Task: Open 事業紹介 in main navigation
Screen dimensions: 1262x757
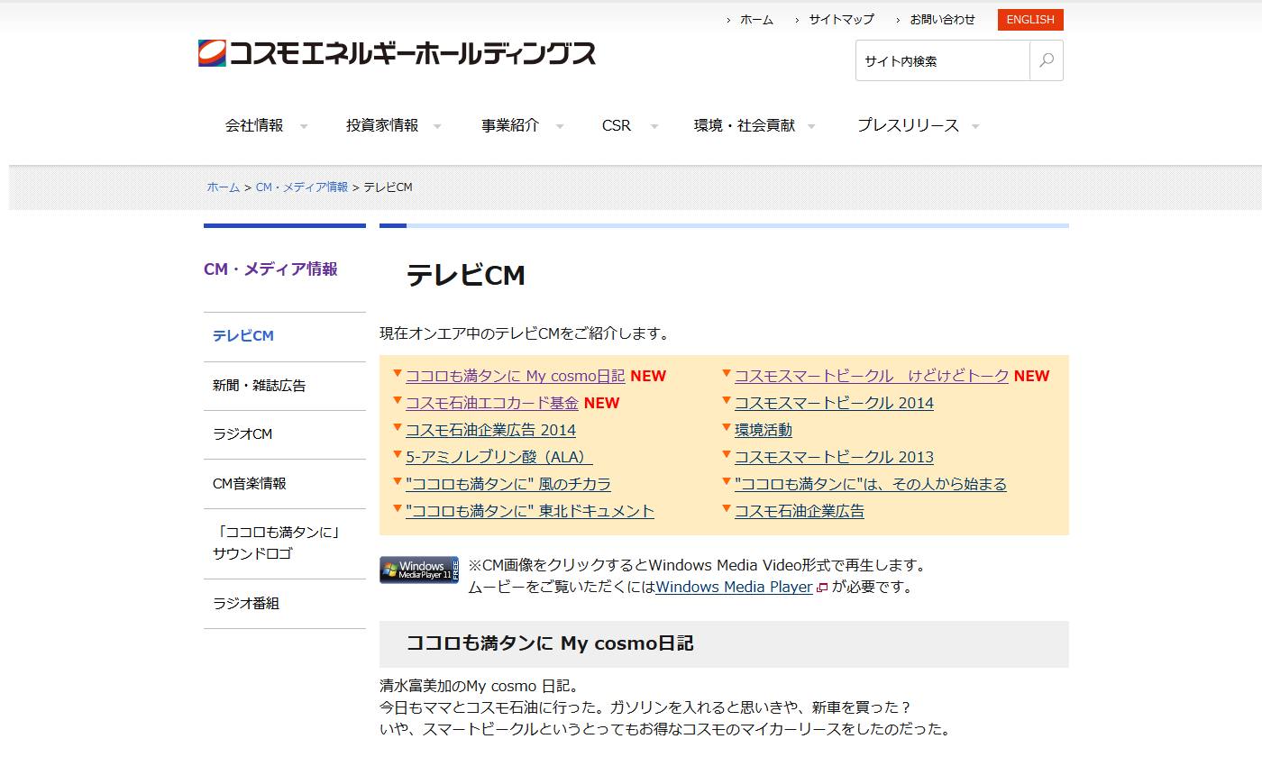Action: [x=510, y=125]
